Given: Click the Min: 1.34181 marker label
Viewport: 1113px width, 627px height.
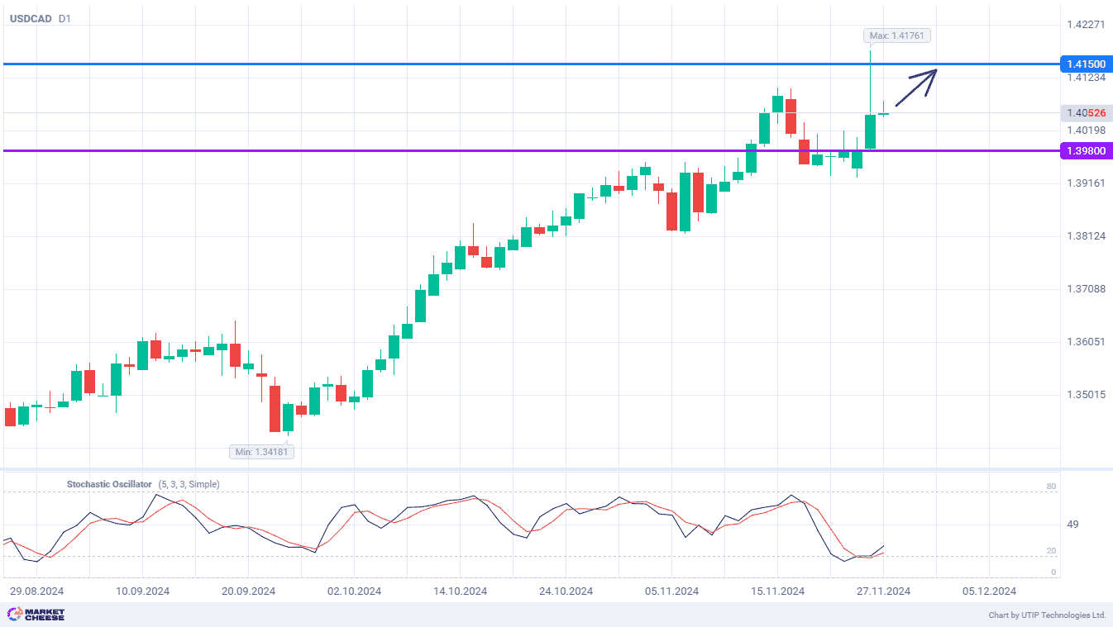Looking at the screenshot, I should point(261,451).
